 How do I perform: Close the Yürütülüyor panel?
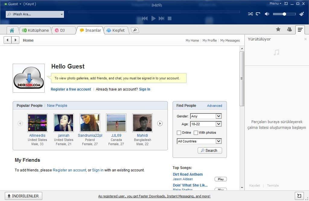click(305, 39)
